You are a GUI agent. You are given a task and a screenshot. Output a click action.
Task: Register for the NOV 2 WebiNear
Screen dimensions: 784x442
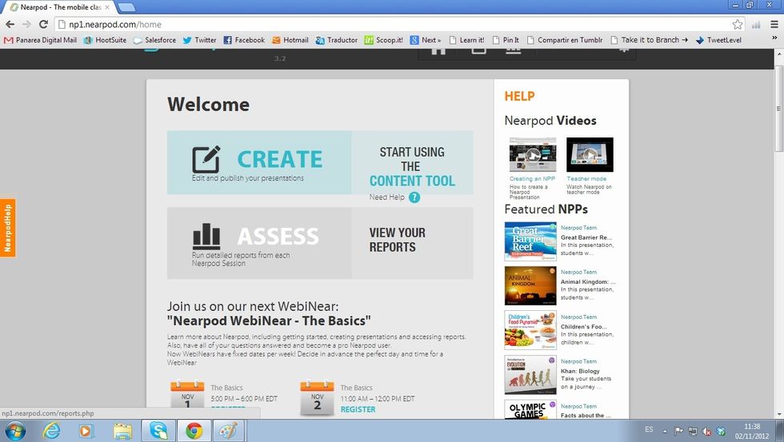pyautogui.click(x=358, y=409)
